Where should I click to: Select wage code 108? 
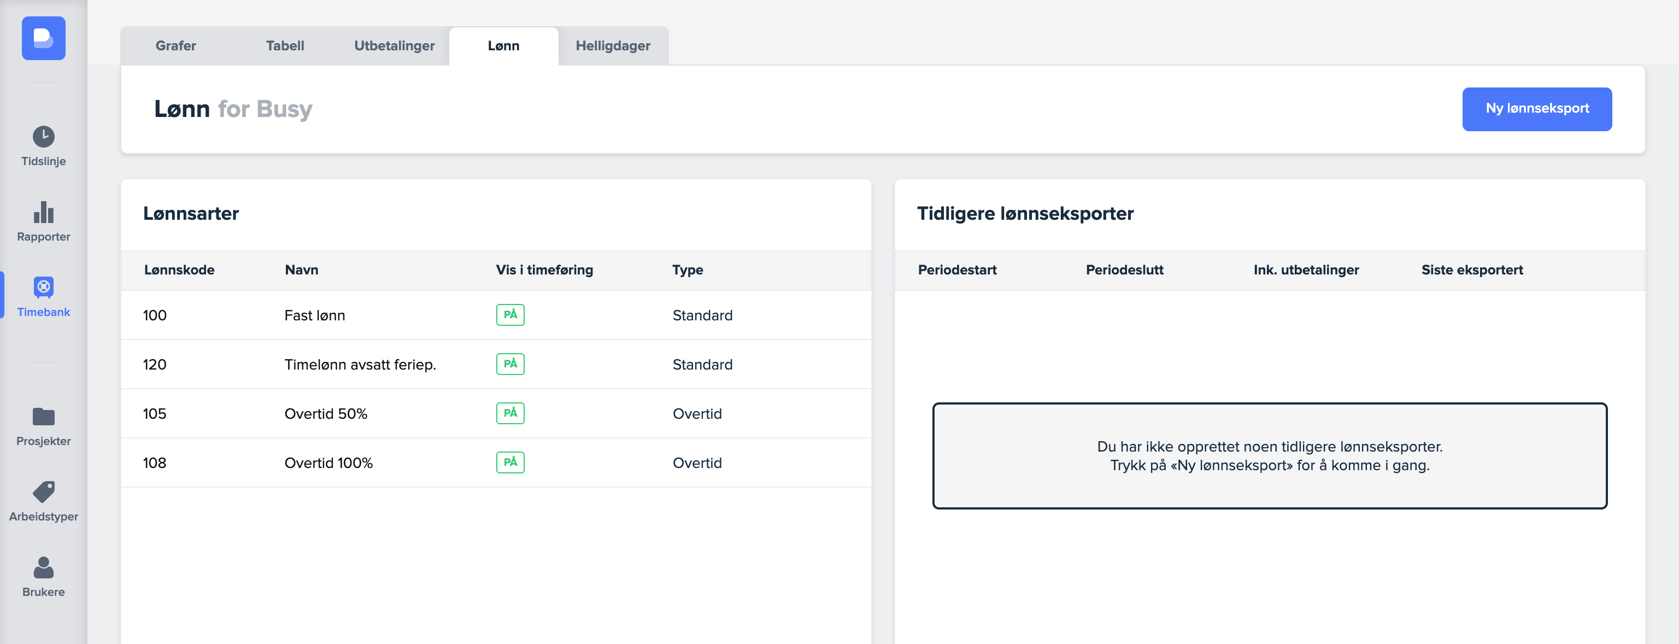[155, 463]
